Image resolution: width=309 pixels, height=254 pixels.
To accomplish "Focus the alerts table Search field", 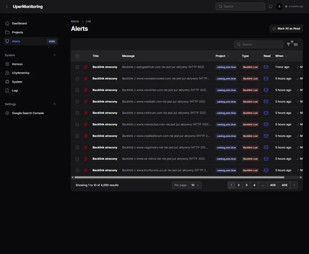I will (x=259, y=44).
